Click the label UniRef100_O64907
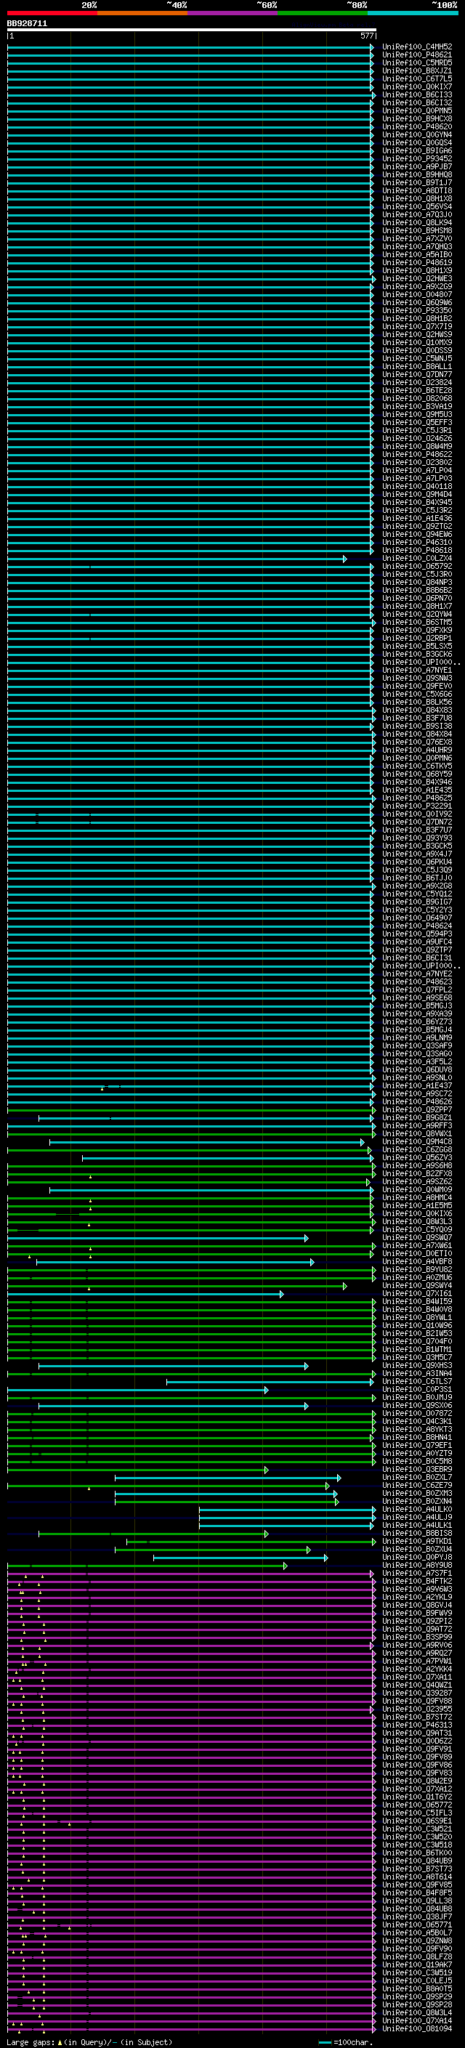Screen dimensions: 465x2048 tap(417, 918)
